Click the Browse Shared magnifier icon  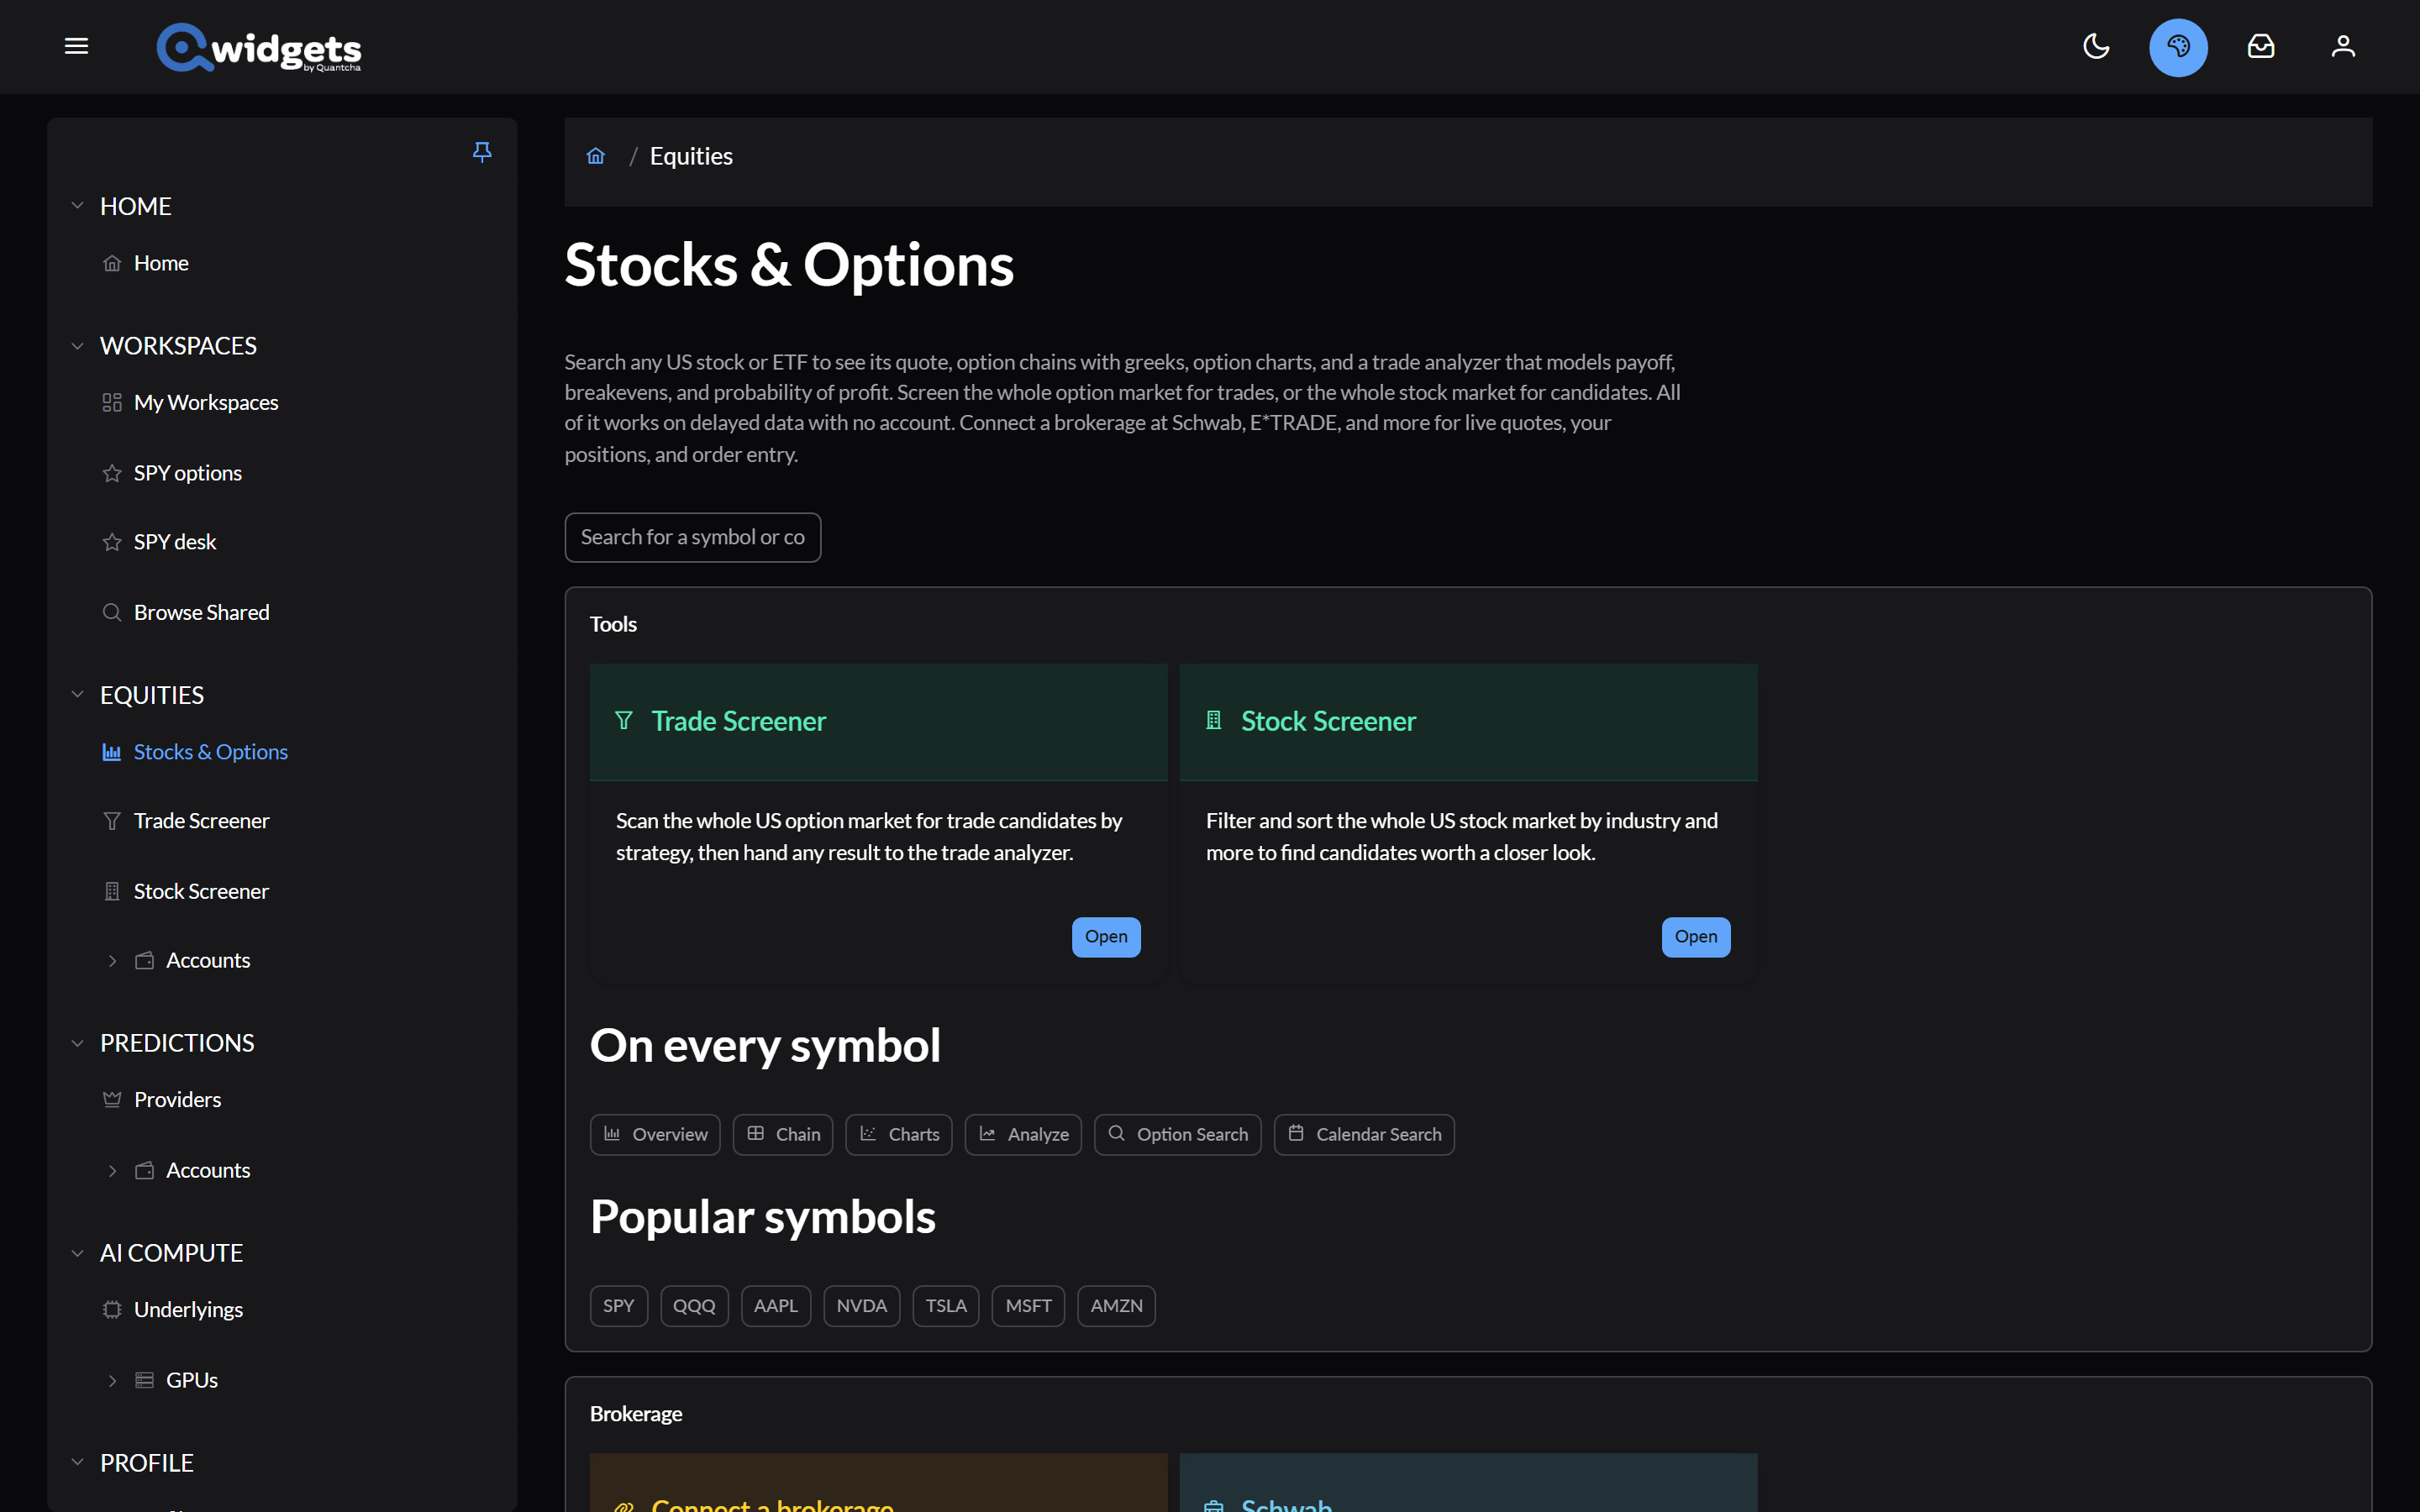[112, 612]
